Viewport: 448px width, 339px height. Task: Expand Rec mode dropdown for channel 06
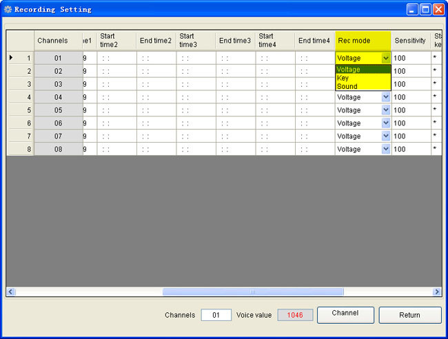pos(385,123)
